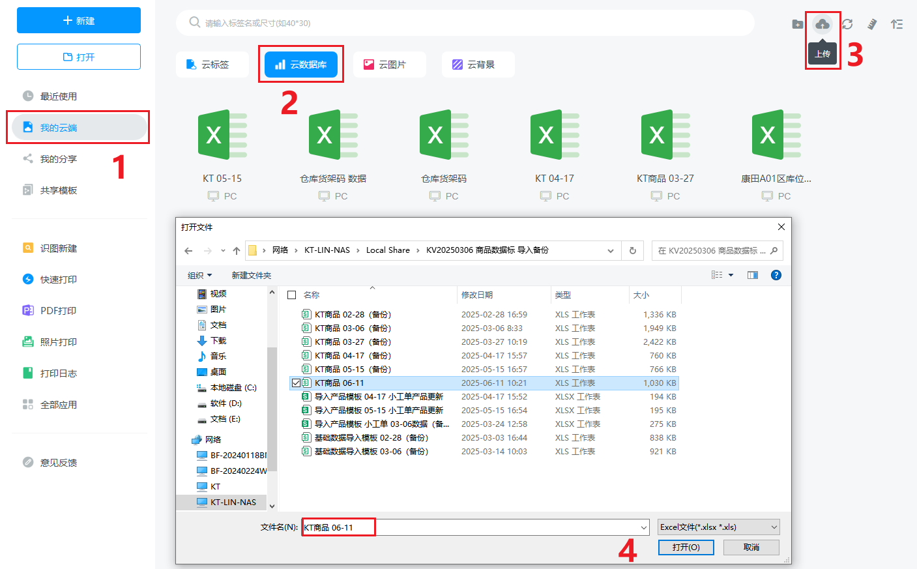917x569 pixels.
Task: Refresh the file dialog address bar
Action: [632, 251]
